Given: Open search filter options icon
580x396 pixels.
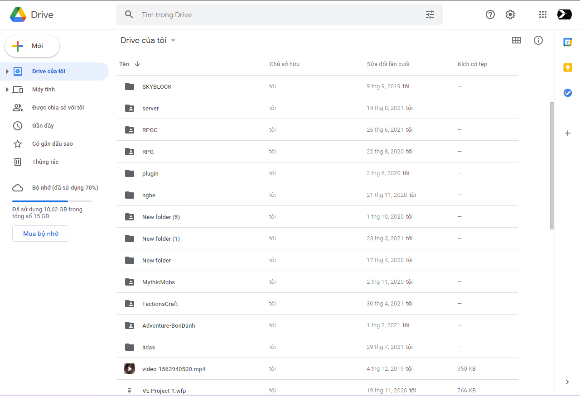Looking at the screenshot, I should pos(430,14).
